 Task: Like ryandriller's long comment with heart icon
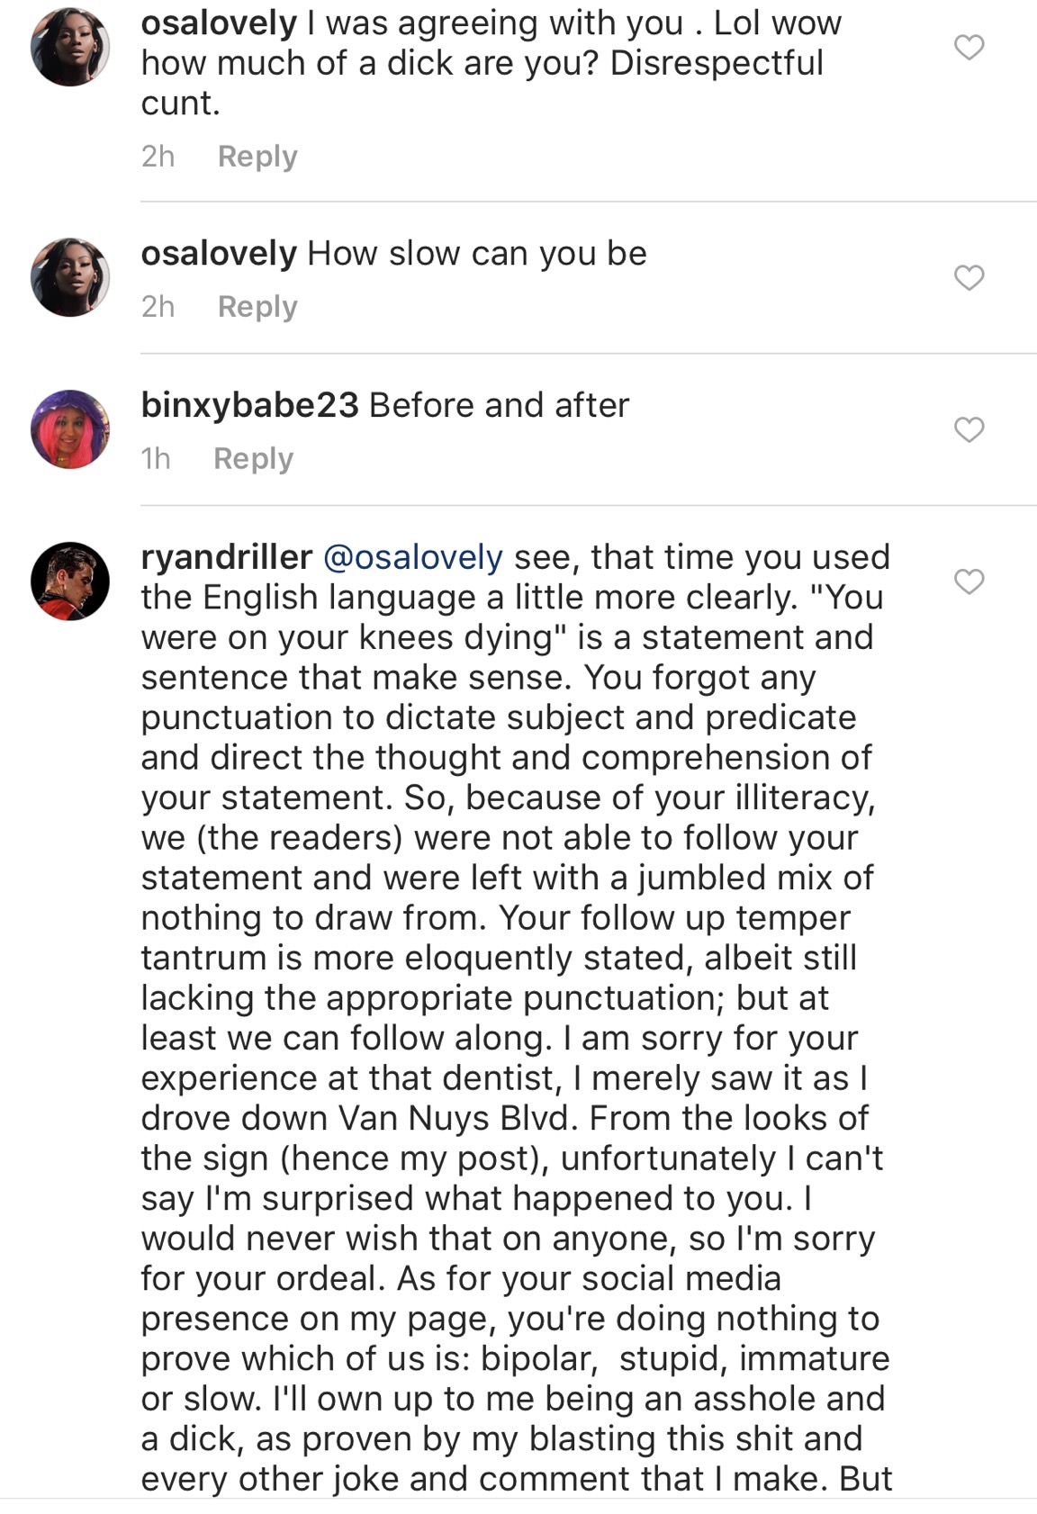(969, 582)
